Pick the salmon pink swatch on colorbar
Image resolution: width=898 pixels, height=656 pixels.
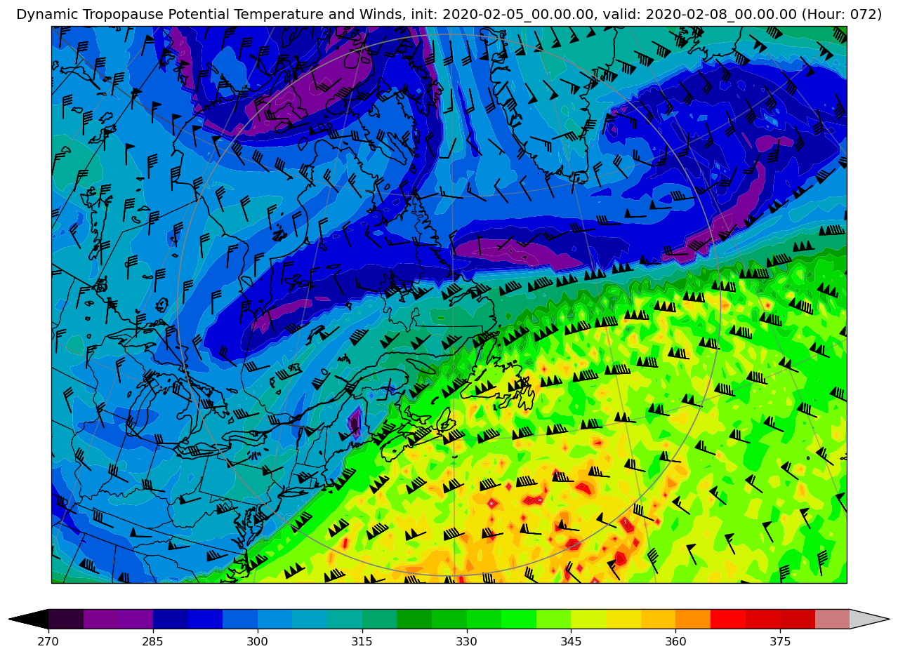click(x=832, y=619)
